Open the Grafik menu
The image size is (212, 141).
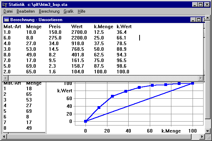[69, 11]
